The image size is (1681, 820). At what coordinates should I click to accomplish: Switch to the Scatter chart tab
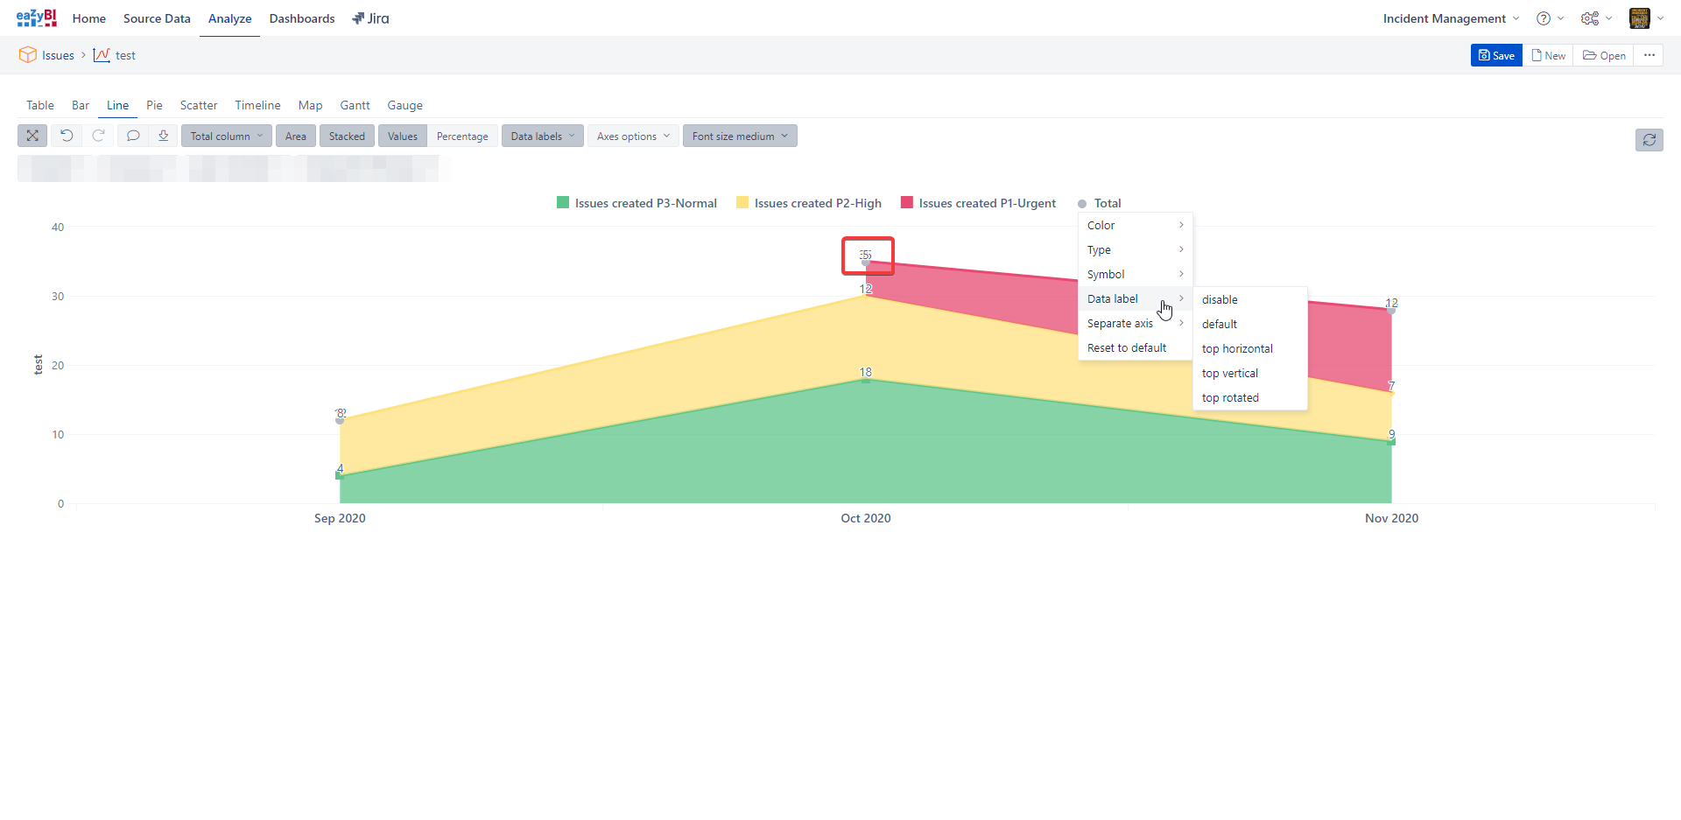(x=199, y=105)
